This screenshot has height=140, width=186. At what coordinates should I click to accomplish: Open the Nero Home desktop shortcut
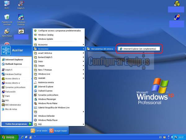click(x=7, y=33)
